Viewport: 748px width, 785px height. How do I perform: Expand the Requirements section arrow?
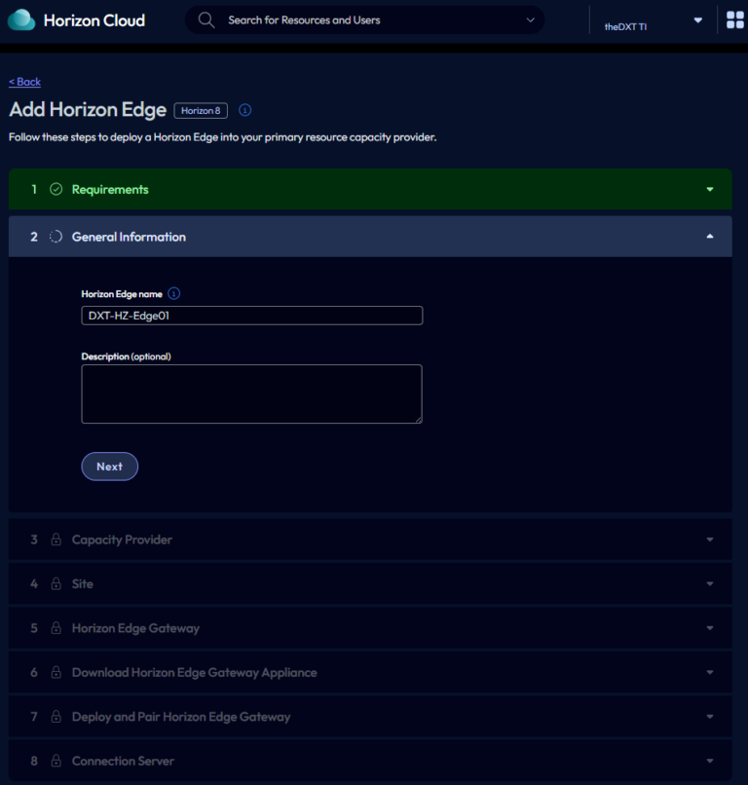coord(710,189)
